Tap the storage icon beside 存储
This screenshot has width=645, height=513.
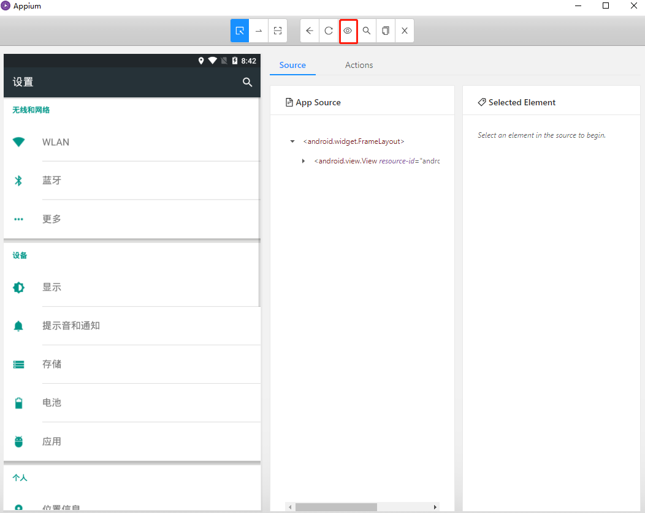click(18, 365)
